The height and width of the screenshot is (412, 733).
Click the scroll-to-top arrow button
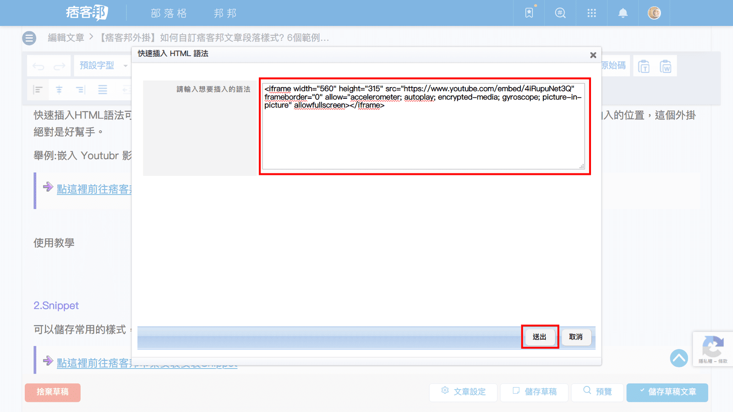point(679,358)
